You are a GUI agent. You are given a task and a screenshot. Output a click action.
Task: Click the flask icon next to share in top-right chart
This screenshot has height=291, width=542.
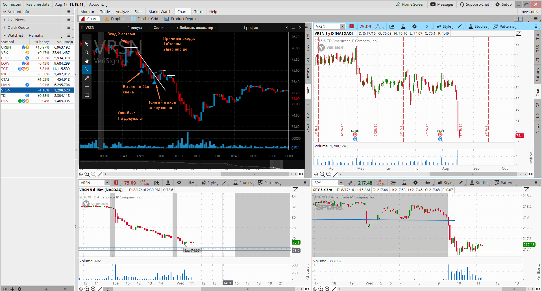(x=403, y=26)
